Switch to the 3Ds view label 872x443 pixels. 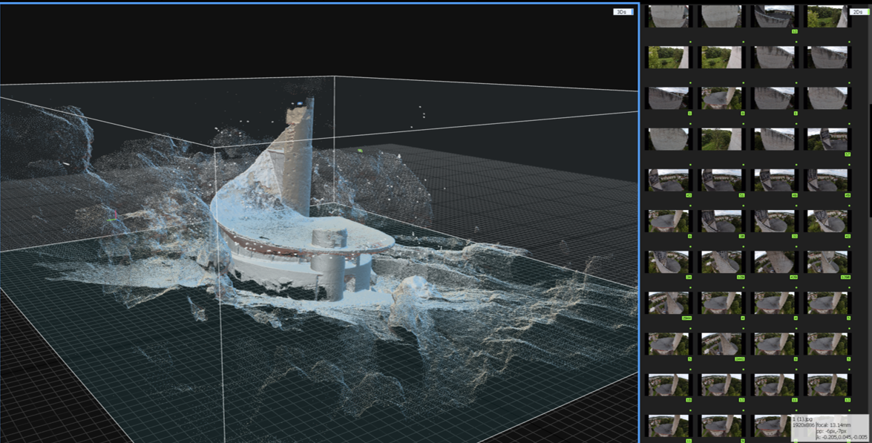[621, 12]
